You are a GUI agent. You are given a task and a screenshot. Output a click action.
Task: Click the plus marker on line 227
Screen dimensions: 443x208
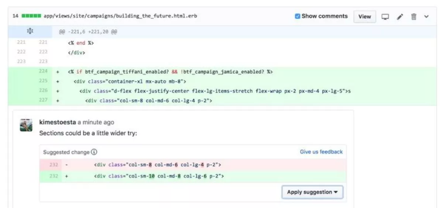click(x=58, y=100)
